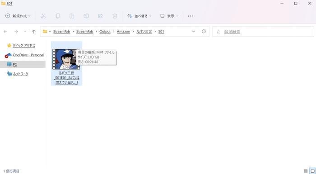Viewport: 316px width, 174px height.
Task: Go back with the left arrow
Action: (x=5, y=31)
